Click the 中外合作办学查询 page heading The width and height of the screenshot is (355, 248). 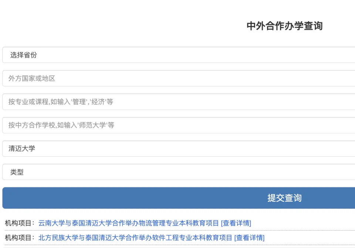(x=285, y=26)
